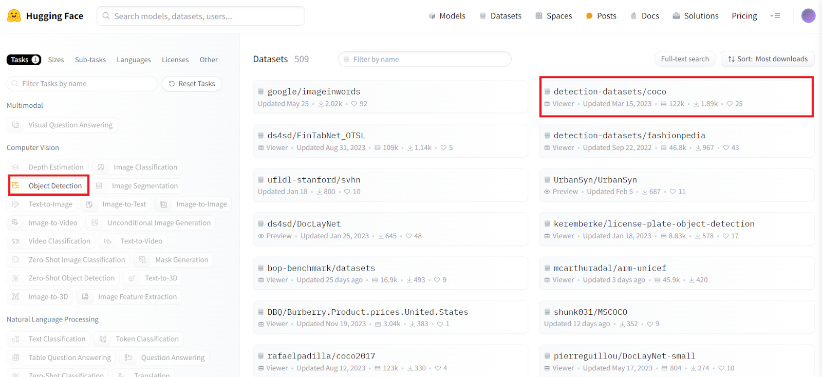Toggle the Image Classification task filter

point(137,167)
